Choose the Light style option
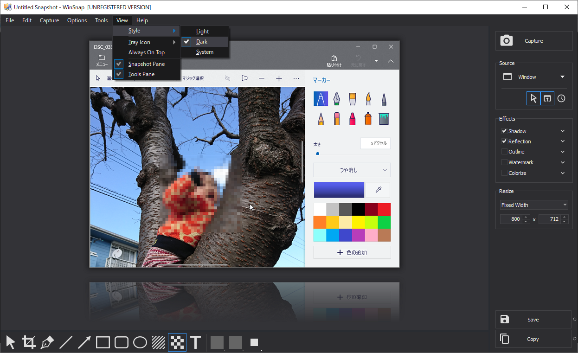The width and height of the screenshot is (578, 353). pyautogui.click(x=205, y=32)
